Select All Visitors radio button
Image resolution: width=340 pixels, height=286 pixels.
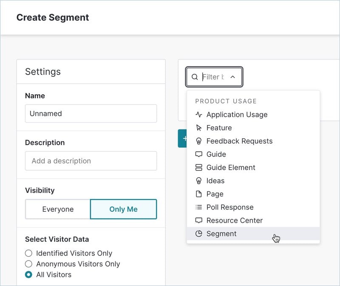(28, 275)
